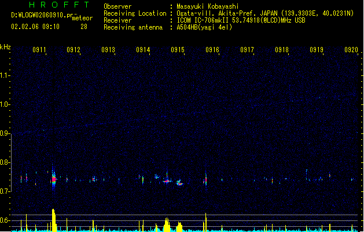Select the A504HB(yagi 4el) antenna text
364x232 pixels.
[204, 27]
